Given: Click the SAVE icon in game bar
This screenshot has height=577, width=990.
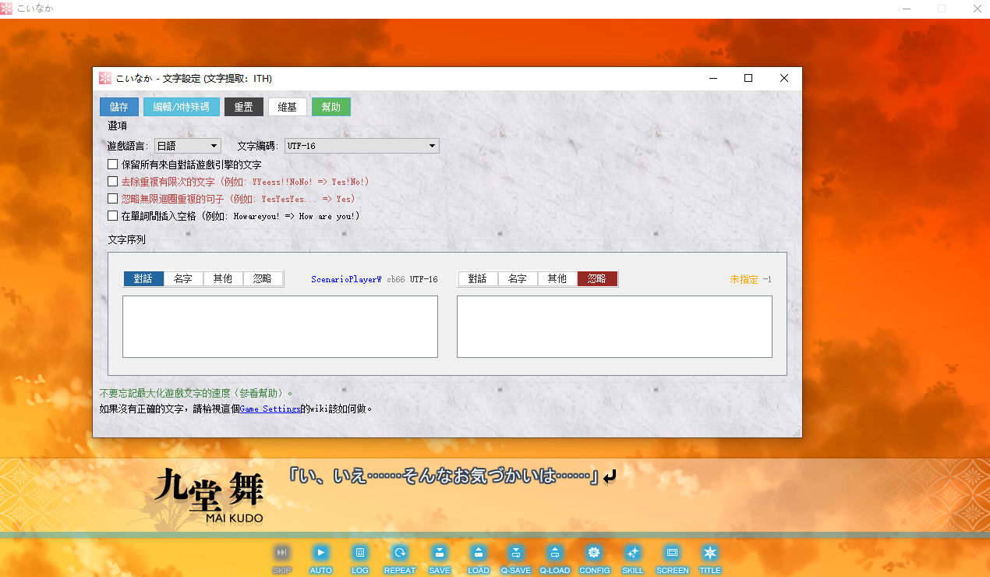Looking at the screenshot, I should click(440, 553).
